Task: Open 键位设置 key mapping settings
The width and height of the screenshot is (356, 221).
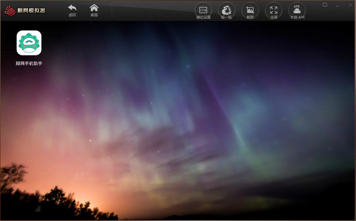Action: coord(203,10)
